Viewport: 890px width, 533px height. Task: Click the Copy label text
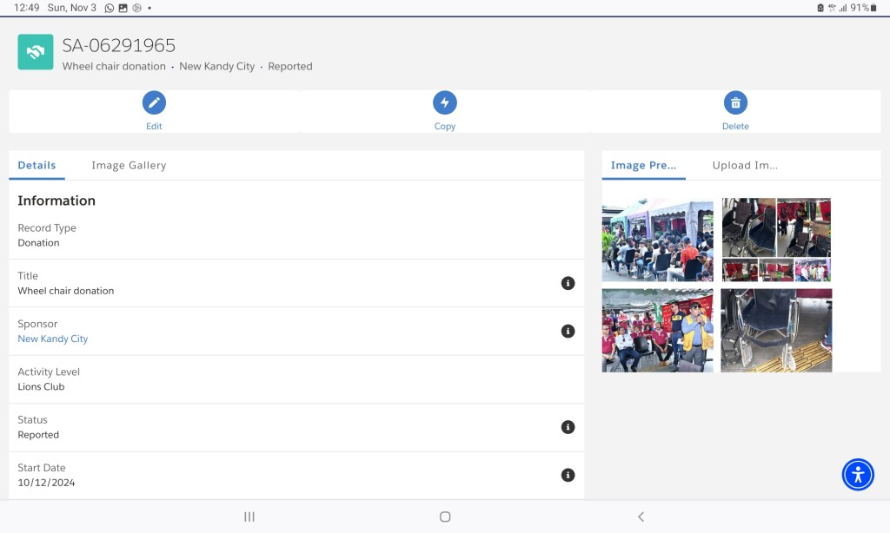click(445, 126)
